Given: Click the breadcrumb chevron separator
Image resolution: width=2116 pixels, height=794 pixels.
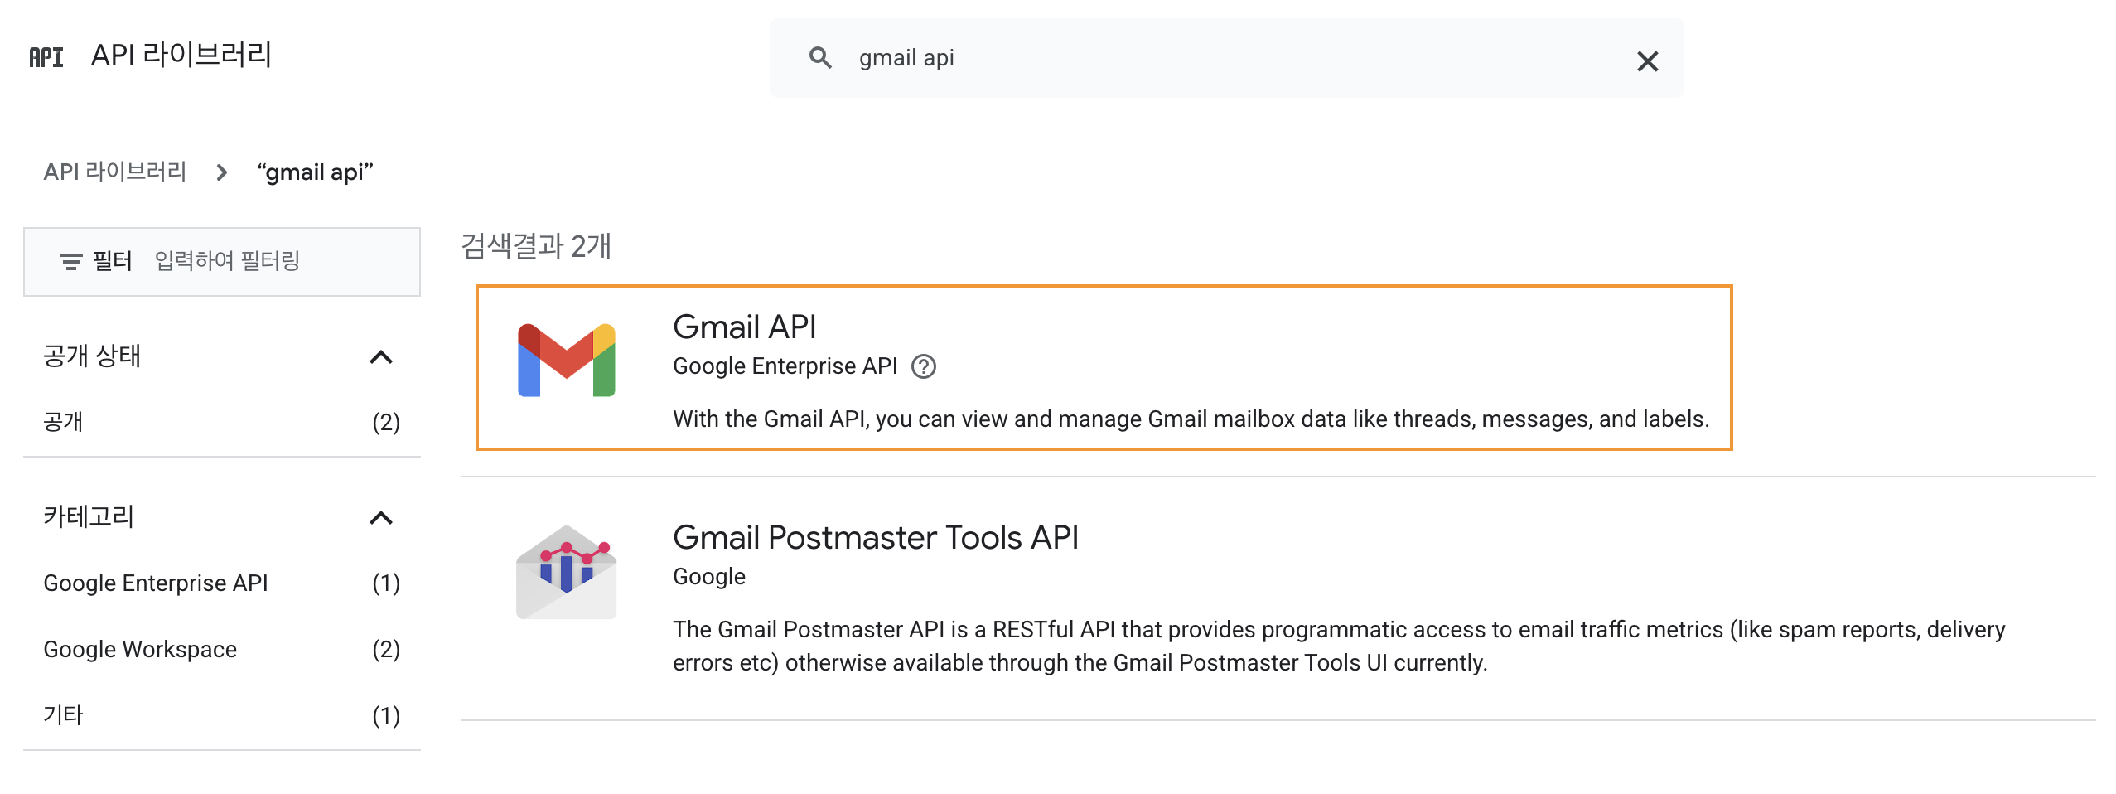Looking at the screenshot, I should coord(221,172).
